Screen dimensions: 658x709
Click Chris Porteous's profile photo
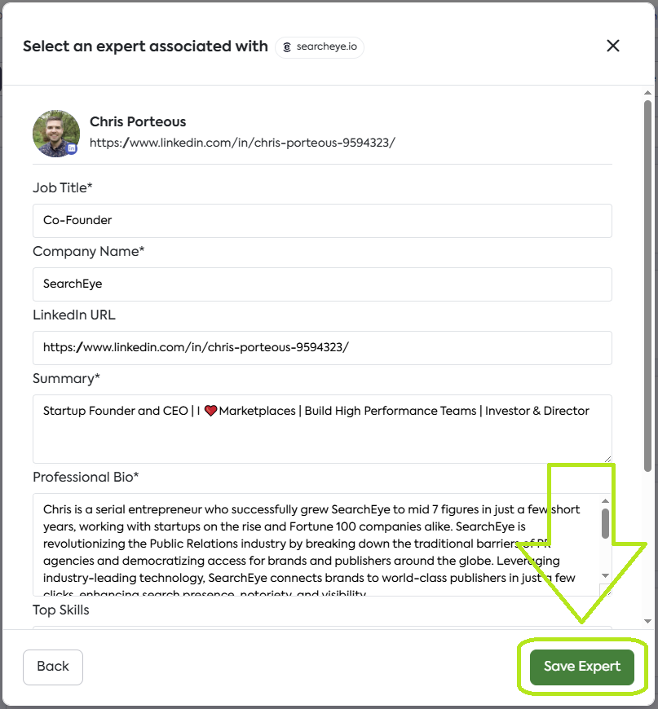click(x=55, y=133)
